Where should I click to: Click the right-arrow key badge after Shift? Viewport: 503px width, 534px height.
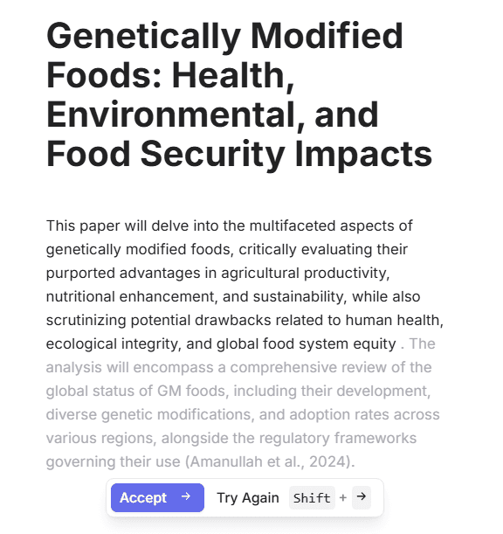pyautogui.click(x=361, y=497)
